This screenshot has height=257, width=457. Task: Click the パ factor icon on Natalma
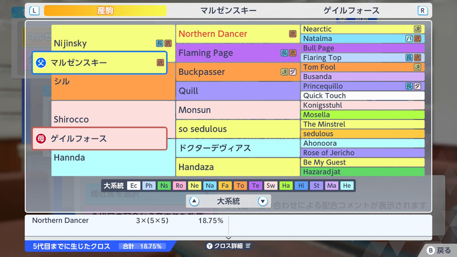click(x=409, y=39)
